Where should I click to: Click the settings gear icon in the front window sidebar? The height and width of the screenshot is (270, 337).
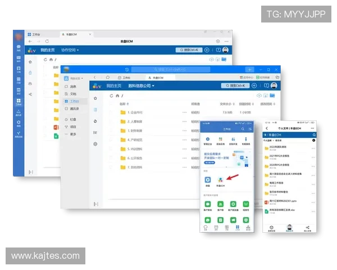95,144
